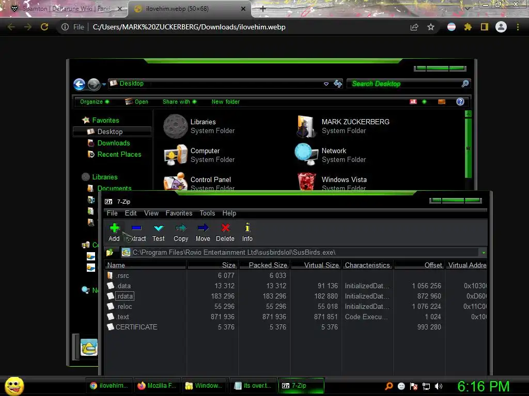Screen dimensions: 529x396
Task: Open the view options dropdown arrow
Action: pos(425,102)
